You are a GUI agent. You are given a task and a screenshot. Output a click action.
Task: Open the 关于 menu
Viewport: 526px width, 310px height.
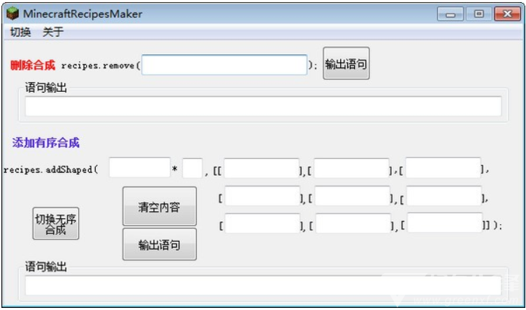click(x=53, y=32)
